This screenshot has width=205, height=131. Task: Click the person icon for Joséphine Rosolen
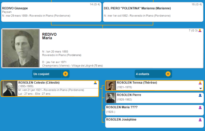200,120
